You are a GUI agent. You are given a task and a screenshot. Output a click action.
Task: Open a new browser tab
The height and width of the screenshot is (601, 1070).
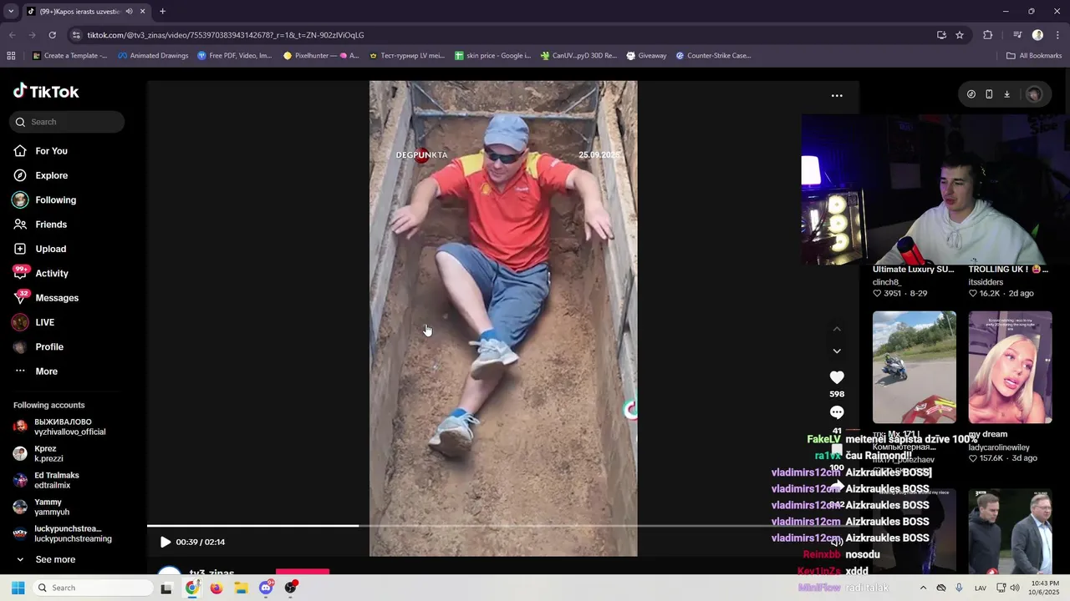pyautogui.click(x=162, y=11)
